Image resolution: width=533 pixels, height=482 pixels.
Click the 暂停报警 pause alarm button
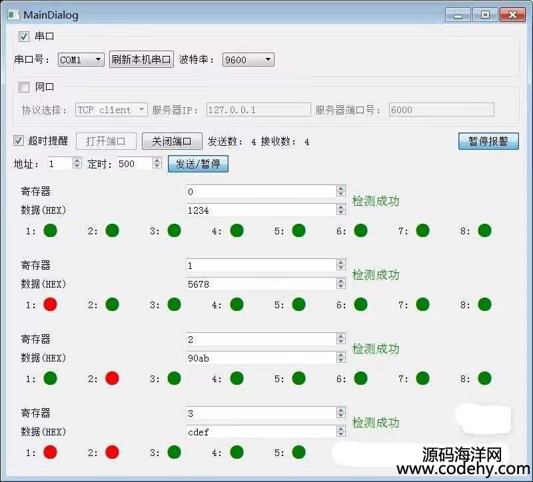tap(488, 141)
